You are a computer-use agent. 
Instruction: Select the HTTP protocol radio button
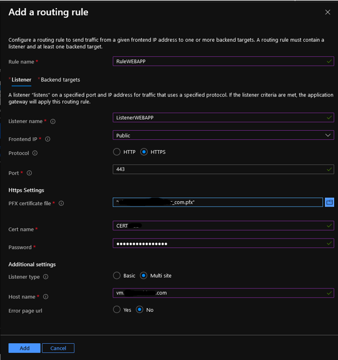click(117, 152)
